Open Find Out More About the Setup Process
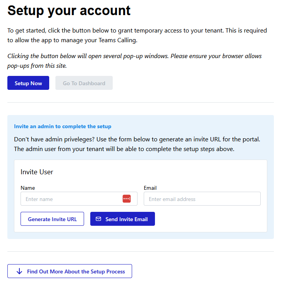289x292 pixels. point(76,271)
